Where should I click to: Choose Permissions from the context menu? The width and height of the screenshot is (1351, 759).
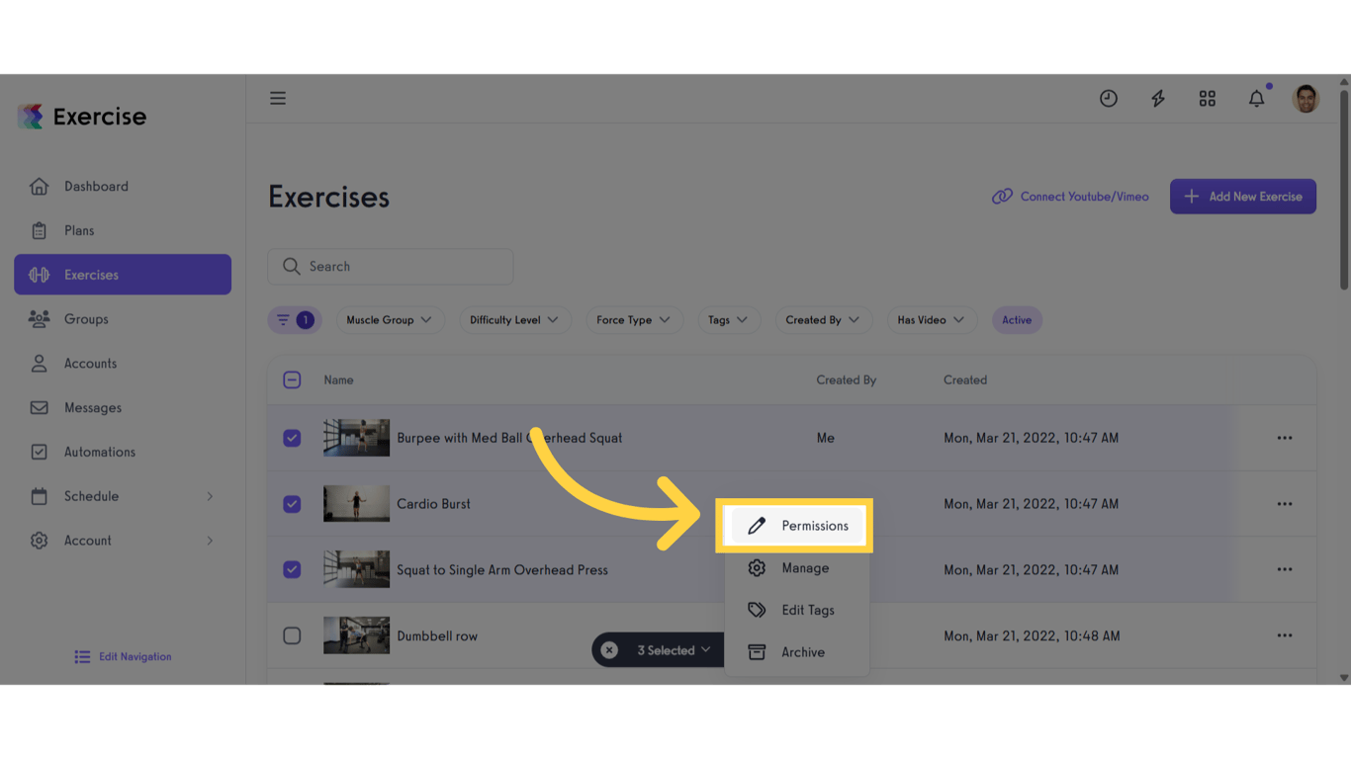pyautogui.click(x=795, y=525)
